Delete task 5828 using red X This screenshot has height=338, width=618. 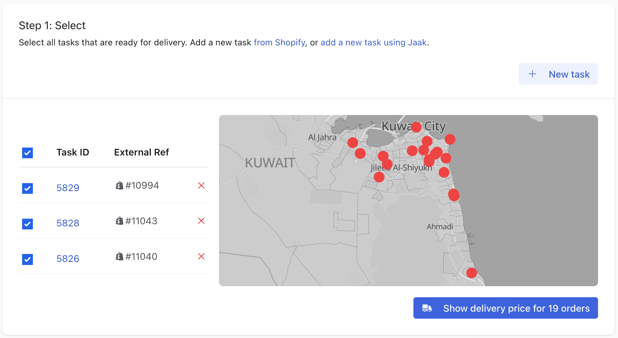pyautogui.click(x=201, y=221)
